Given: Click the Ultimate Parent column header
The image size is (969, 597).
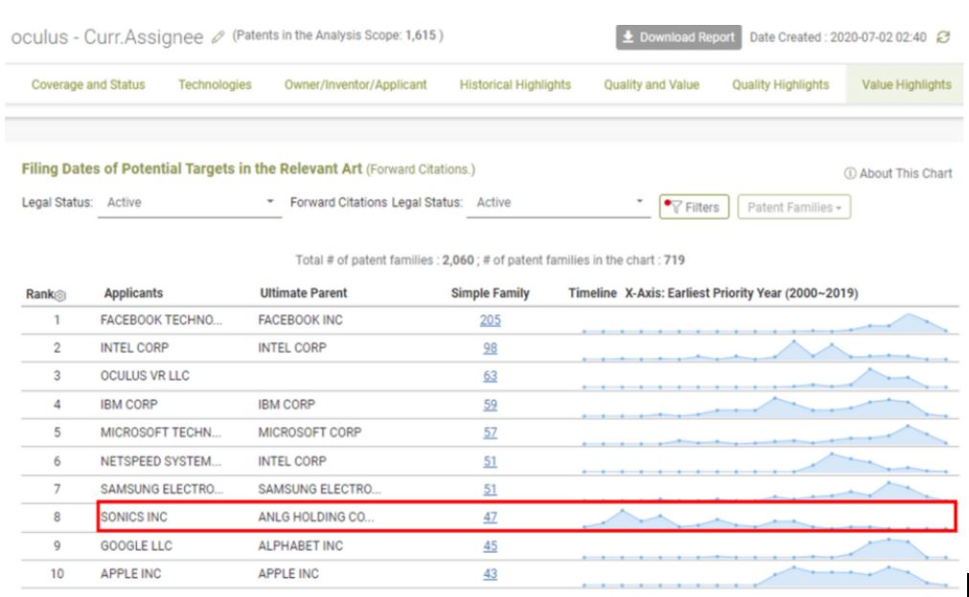Looking at the screenshot, I should (304, 293).
